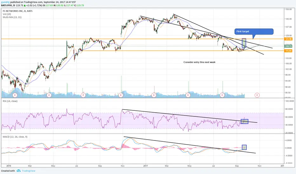Select the BATS:FFIV, D symbol header

point(8,5)
